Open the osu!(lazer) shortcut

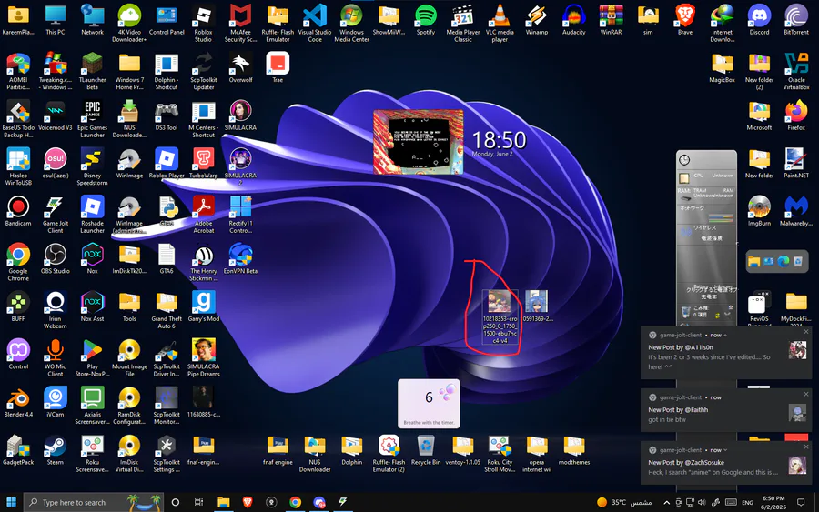[x=56, y=164]
